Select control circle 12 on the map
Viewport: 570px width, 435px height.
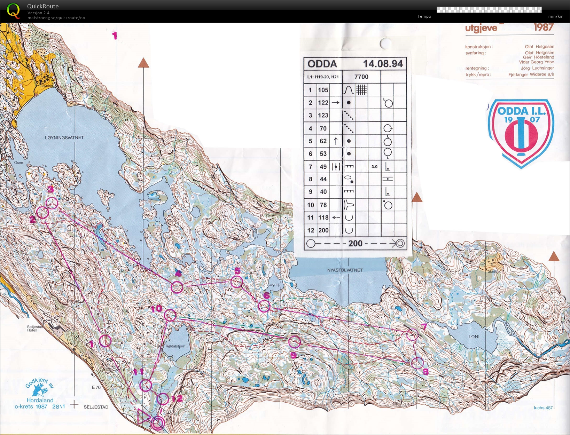(x=163, y=399)
